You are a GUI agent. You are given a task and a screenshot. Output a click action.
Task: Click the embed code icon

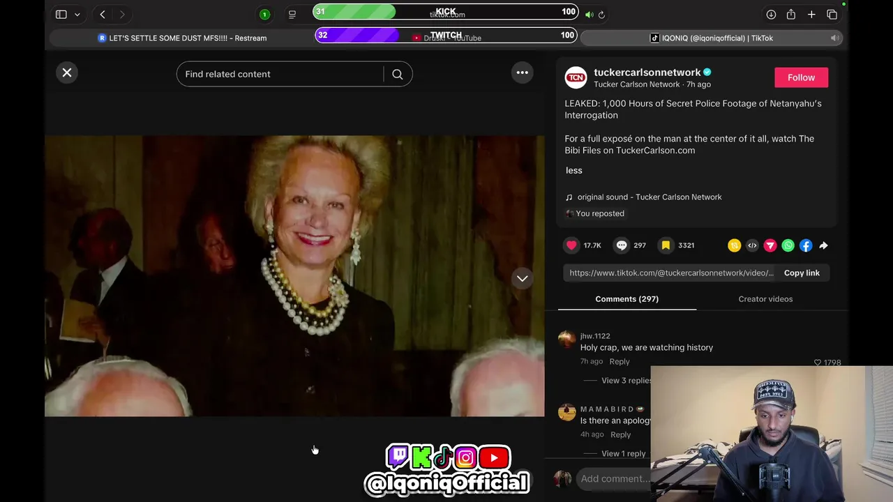[x=752, y=245]
